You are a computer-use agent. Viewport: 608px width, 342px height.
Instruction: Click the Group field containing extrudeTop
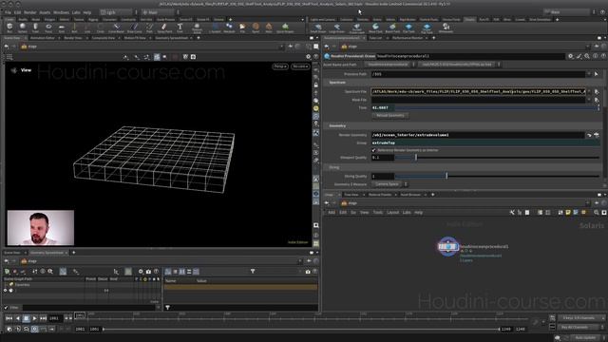click(485, 142)
